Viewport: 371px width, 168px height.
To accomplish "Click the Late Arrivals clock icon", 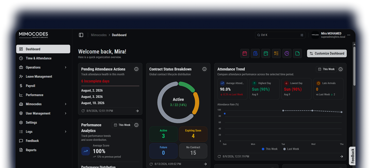I will pos(318,83).
